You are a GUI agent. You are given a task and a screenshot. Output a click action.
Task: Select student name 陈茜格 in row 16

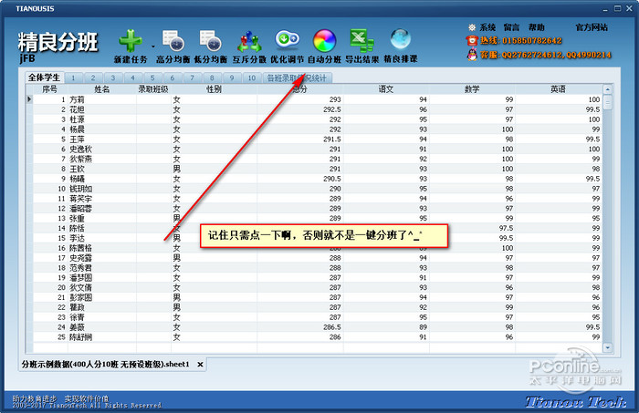point(80,248)
